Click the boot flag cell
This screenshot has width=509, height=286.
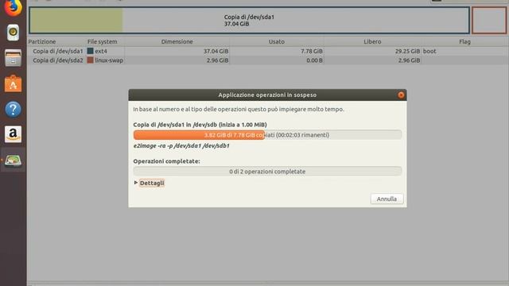[x=429, y=51]
